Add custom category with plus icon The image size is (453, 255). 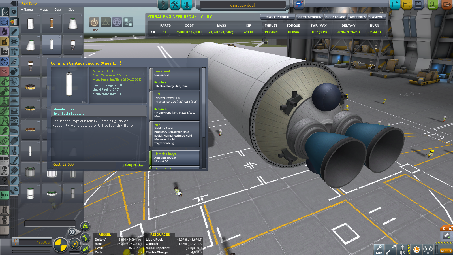coord(5,230)
